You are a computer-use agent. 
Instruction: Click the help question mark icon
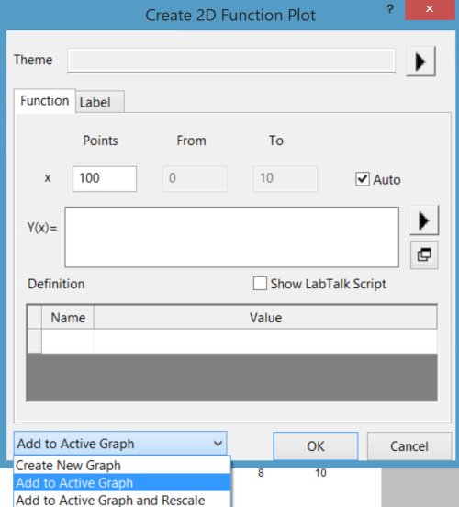click(x=390, y=9)
